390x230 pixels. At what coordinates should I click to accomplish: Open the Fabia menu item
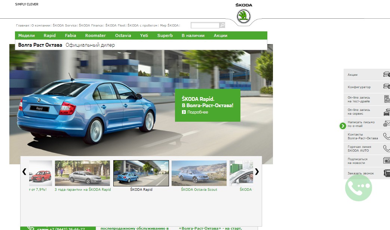pos(71,35)
